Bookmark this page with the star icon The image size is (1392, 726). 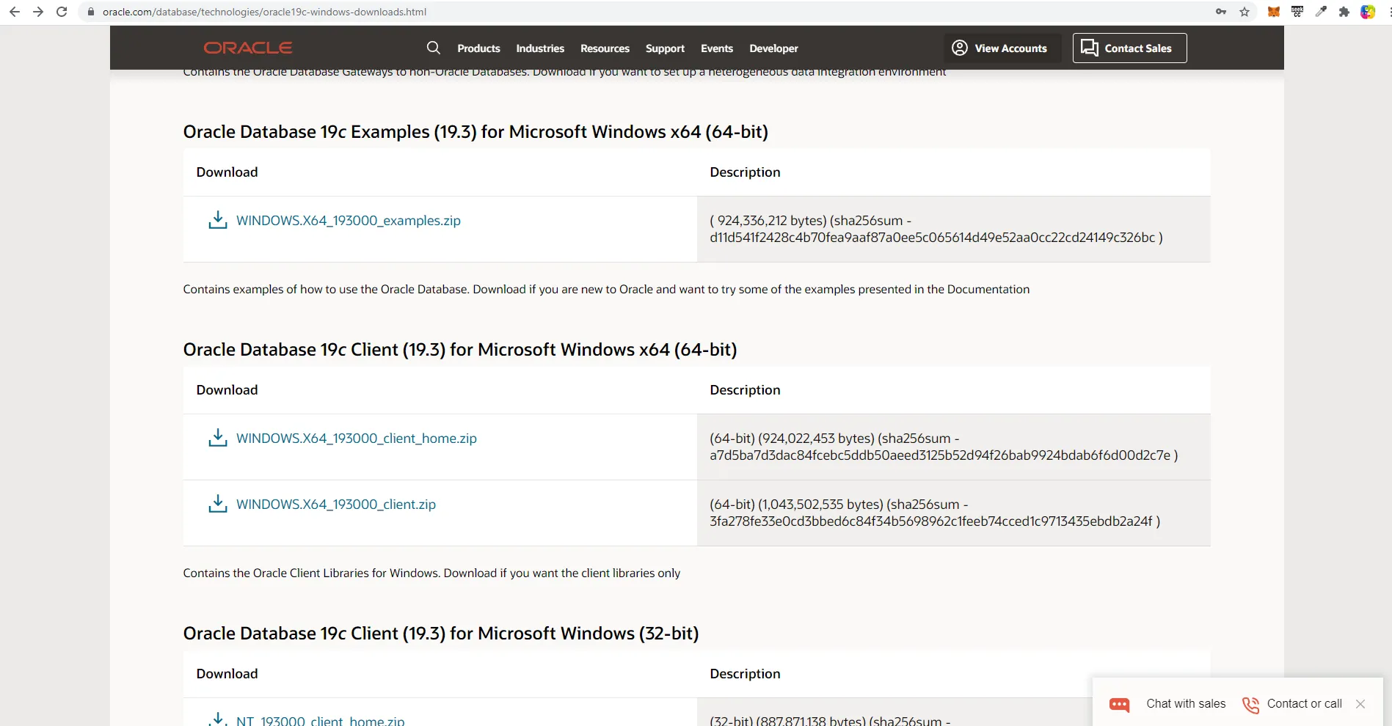[x=1245, y=12]
